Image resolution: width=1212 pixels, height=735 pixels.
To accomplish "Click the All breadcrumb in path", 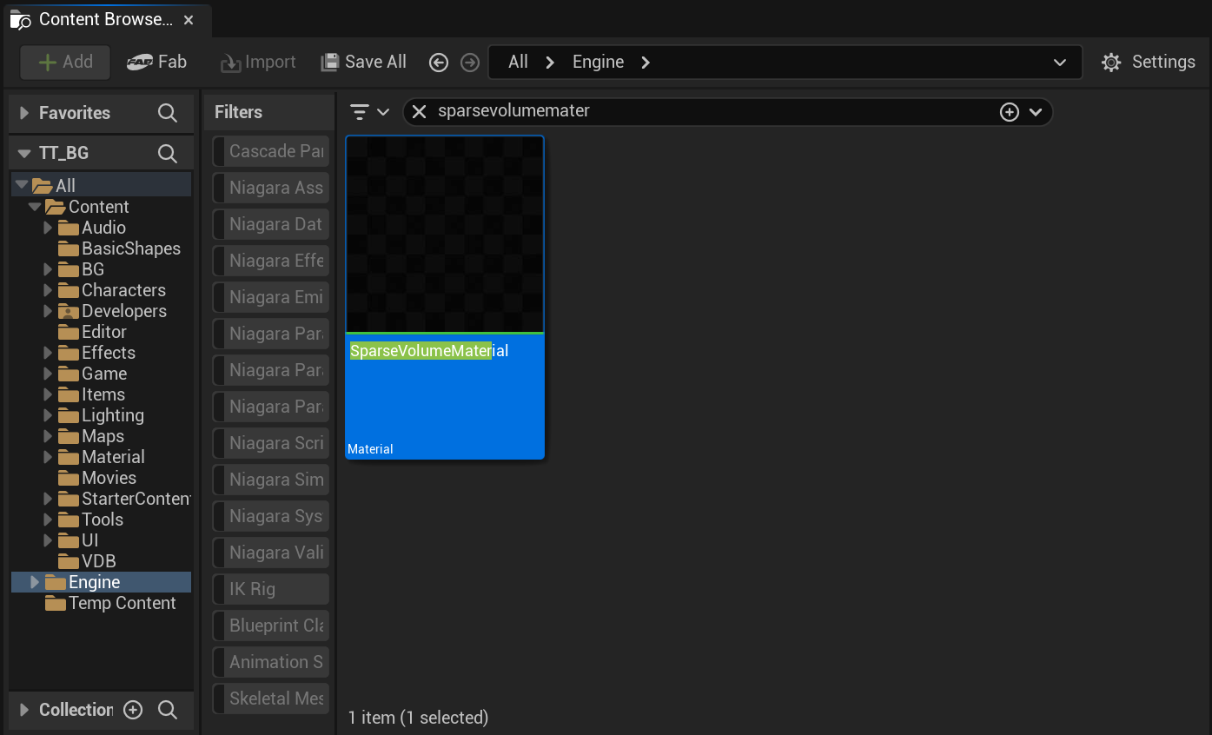I will click(x=518, y=62).
